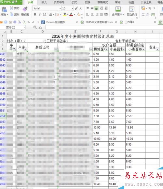Click the Undo arrow icon
Image resolution: width=163 pixels, height=189 pixels.
point(29,22)
